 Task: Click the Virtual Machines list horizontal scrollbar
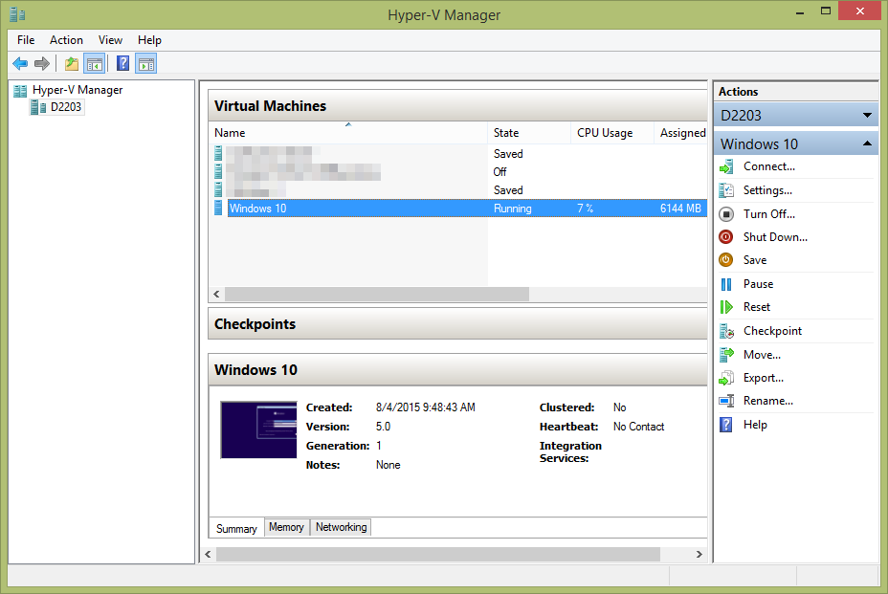377,294
